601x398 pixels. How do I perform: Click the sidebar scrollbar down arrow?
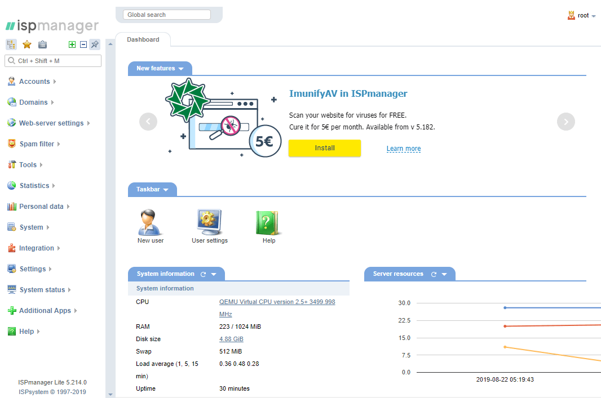click(111, 394)
